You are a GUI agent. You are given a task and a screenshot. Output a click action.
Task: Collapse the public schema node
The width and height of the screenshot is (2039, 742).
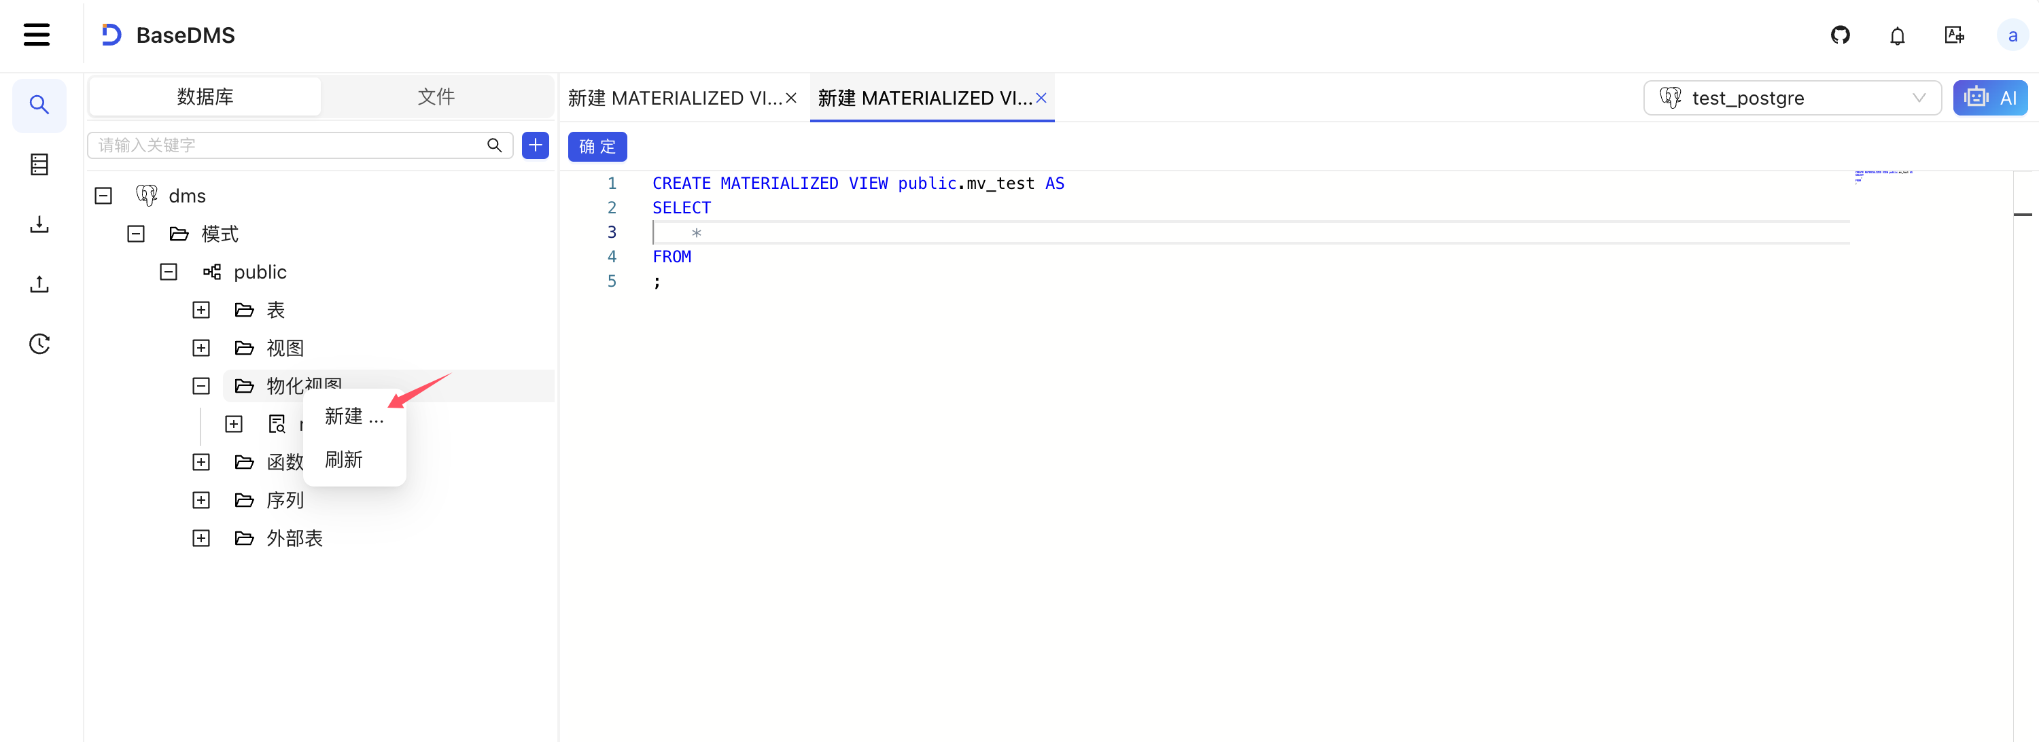pos(169,272)
